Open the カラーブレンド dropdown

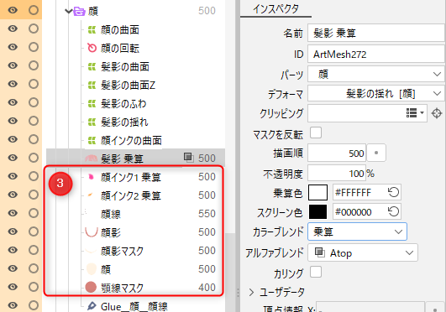tap(357, 231)
